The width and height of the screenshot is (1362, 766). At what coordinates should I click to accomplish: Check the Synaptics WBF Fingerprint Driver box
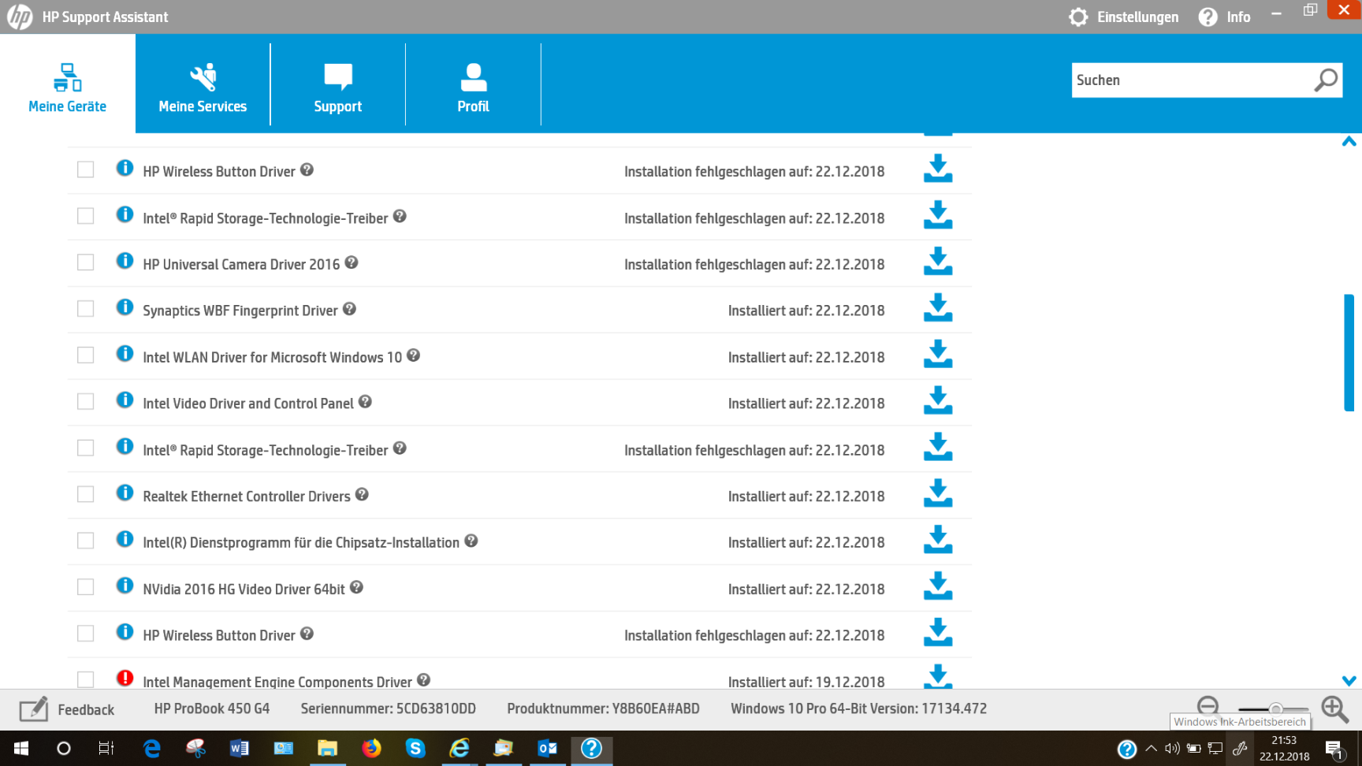(86, 309)
